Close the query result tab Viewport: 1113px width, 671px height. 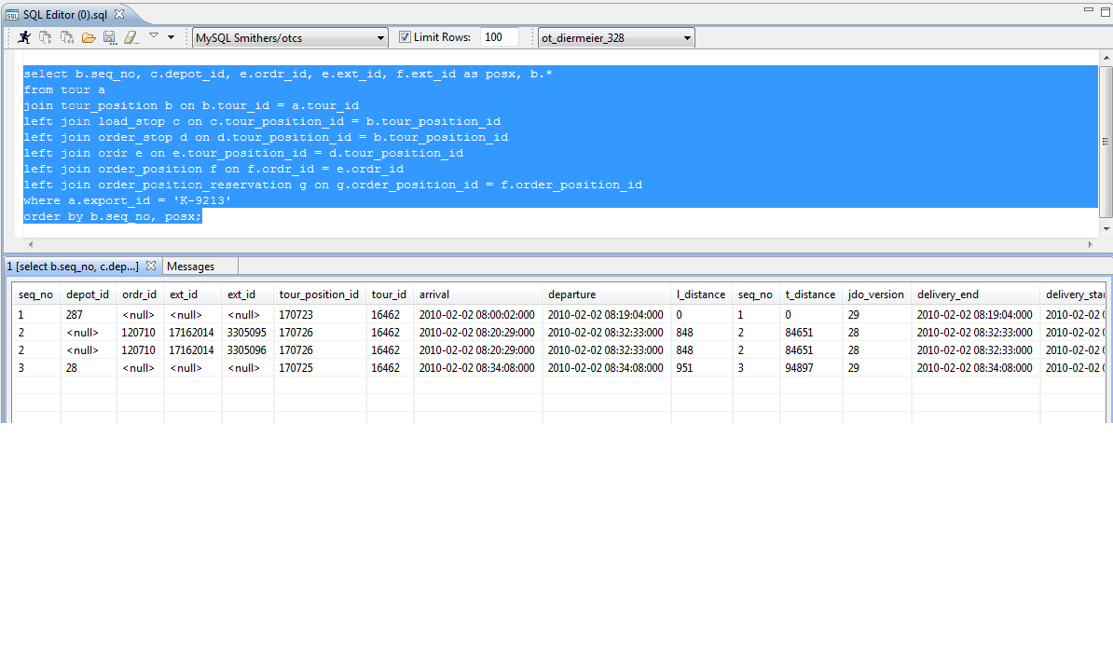pyautogui.click(x=150, y=266)
